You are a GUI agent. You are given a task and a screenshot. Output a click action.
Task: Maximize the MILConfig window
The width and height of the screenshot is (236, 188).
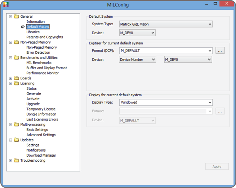[215, 4]
